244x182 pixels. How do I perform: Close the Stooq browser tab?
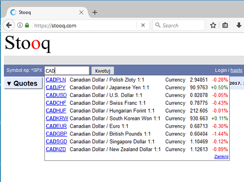tap(81, 12)
